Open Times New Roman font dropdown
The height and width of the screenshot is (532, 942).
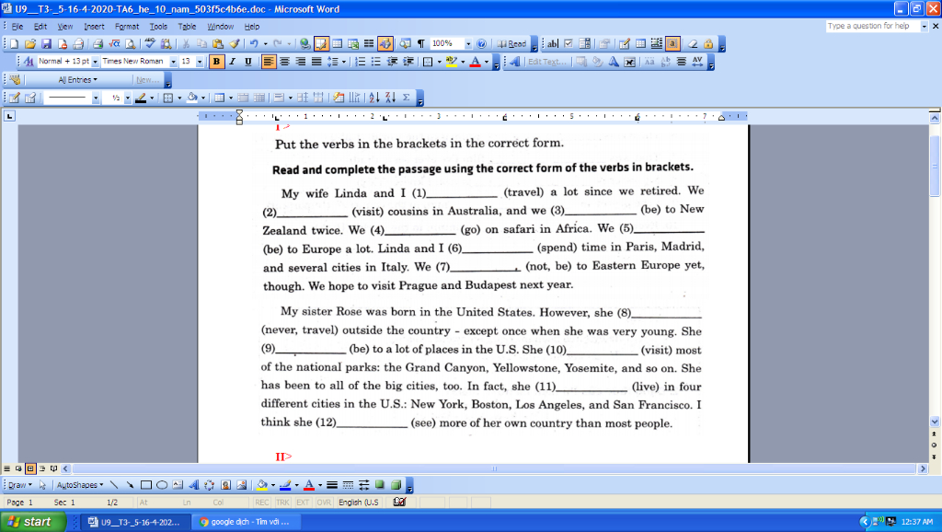pyautogui.click(x=173, y=62)
